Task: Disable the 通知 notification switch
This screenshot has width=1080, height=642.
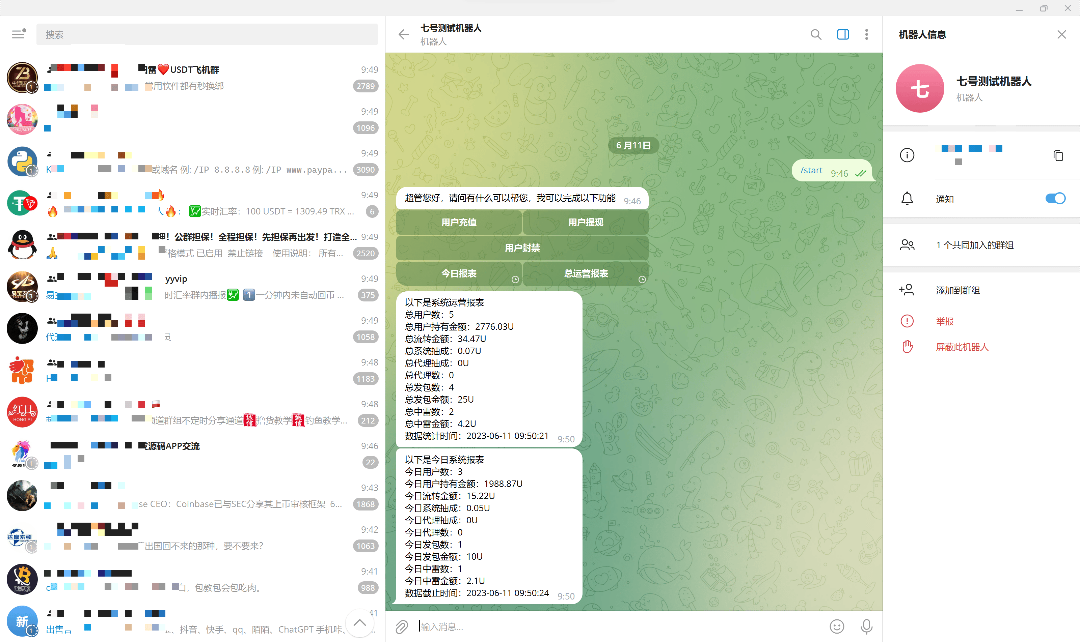Action: (1055, 199)
